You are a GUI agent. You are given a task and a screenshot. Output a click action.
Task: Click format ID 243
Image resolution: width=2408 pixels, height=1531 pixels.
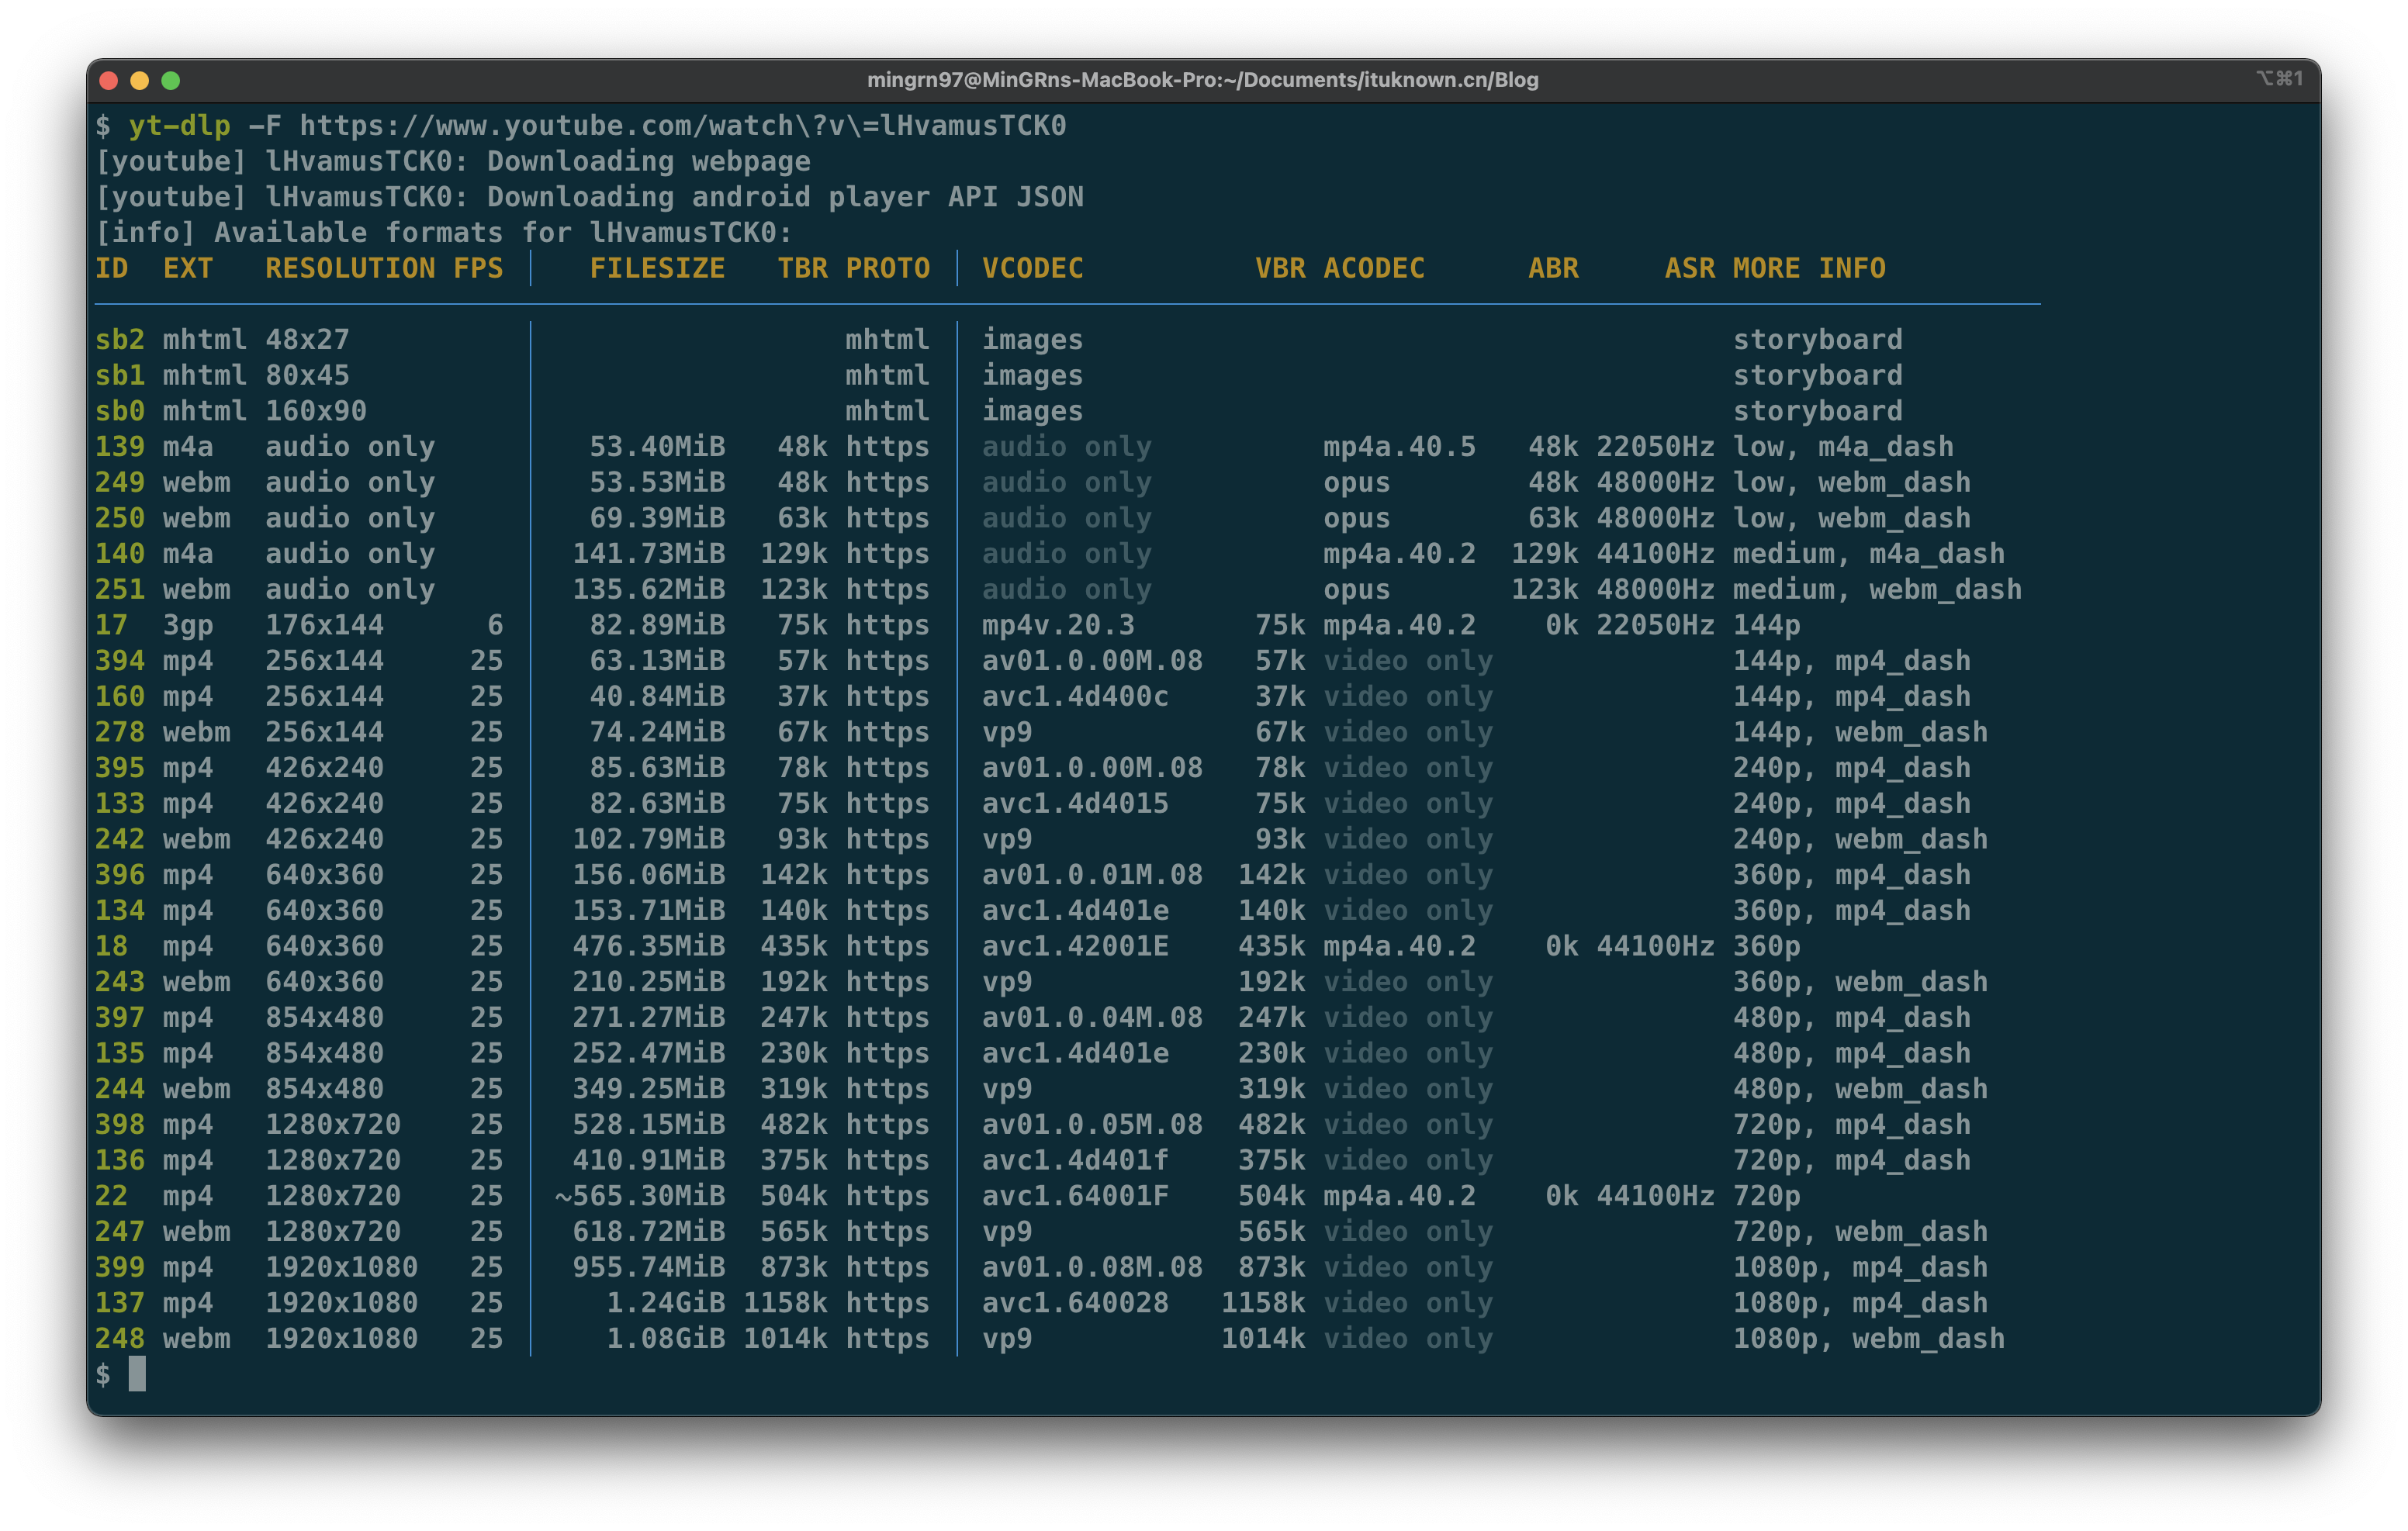click(x=120, y=982)
